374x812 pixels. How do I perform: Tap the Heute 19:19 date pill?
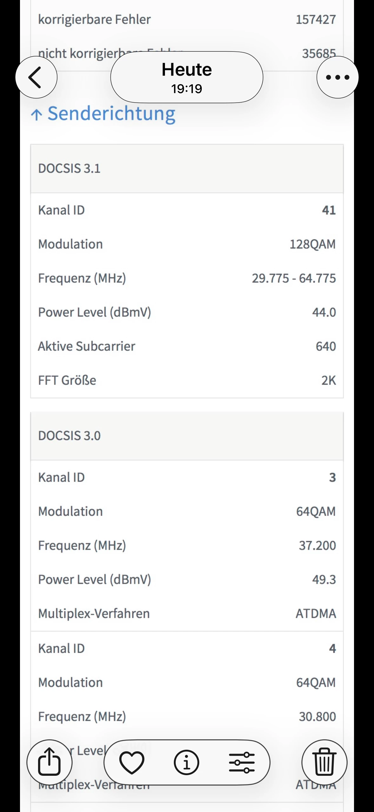tap(187, 77)
